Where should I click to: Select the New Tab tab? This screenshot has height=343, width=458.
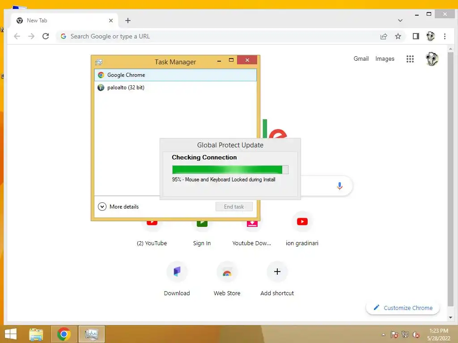pyautogui.click(x=64, y=21)
